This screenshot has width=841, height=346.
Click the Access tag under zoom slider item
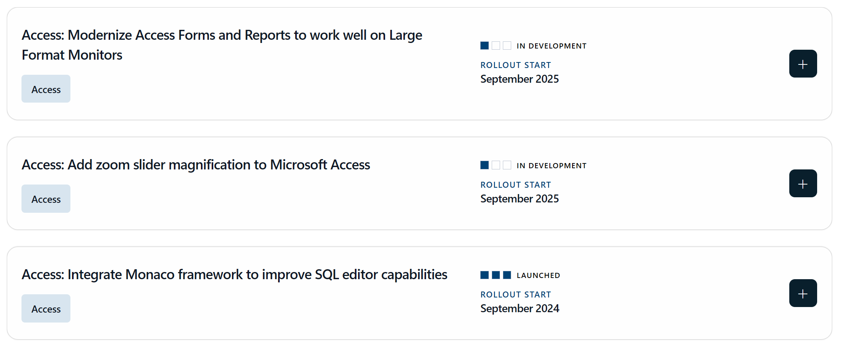coord(46,198)
